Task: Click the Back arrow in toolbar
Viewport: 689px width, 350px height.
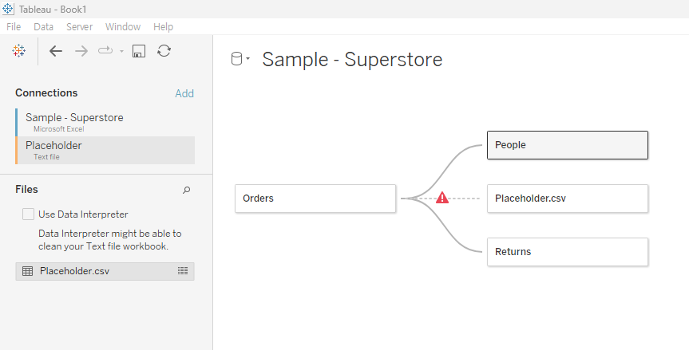Action: pyautogui.click(x=56, y=51)
